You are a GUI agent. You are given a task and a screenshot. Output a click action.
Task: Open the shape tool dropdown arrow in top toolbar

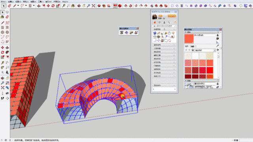point(34,6)
